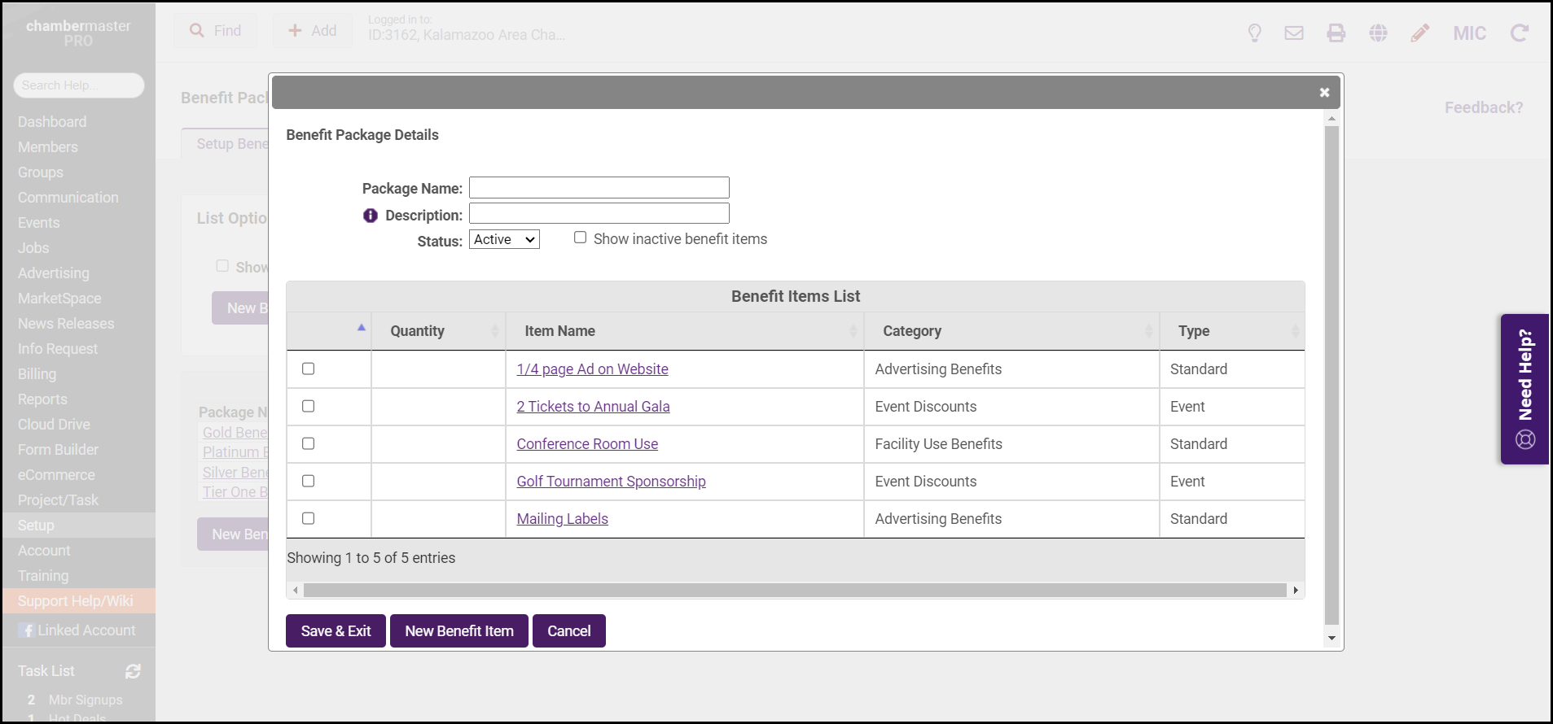Open the Golf Tournament Sponsorship link
This screenshot has width=1553, height=724.
(x=611, y=482)
